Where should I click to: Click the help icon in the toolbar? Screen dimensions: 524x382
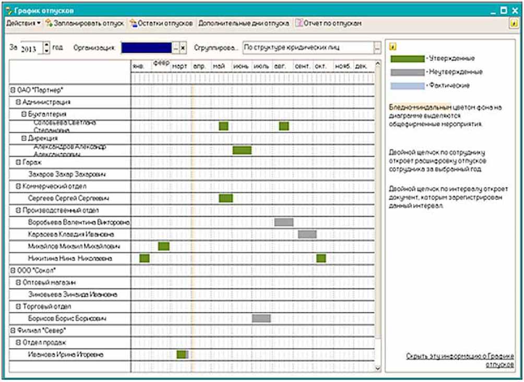click(514, 23)
